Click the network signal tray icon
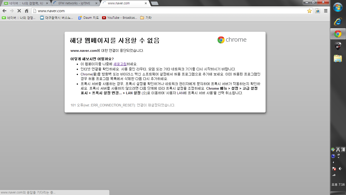346x195 pixels. (x=334, y=175)
